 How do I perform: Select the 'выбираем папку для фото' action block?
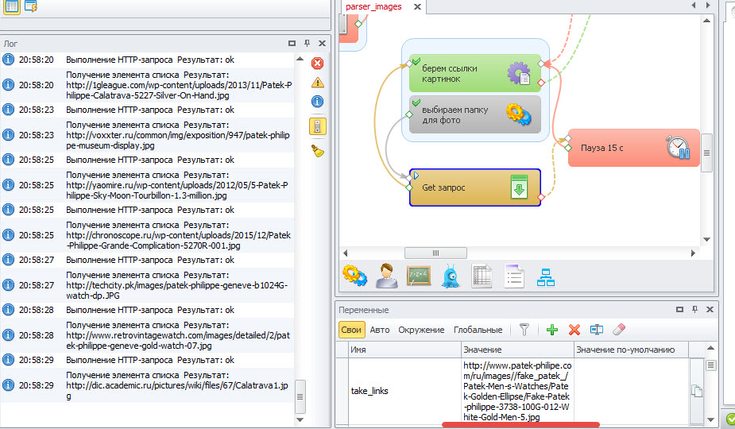tap(475, 115)
